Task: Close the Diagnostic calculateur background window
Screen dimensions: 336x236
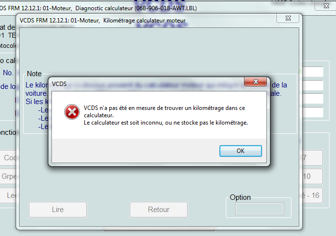Action: click(x=326, y=6)
